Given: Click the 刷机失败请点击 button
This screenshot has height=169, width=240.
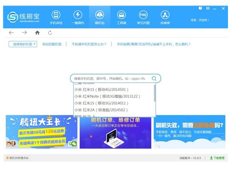Looking at the screenshot, I should tap(18, 158).
